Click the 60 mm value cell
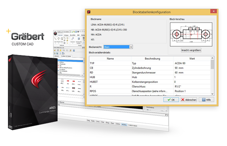 coord(192,72)
